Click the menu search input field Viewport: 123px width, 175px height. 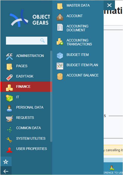tap(27, 41)
